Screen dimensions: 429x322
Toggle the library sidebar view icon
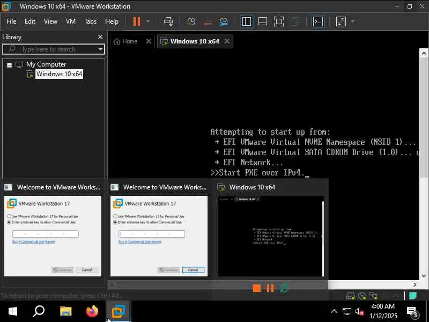pyautogui.click(x=247, y=21)
